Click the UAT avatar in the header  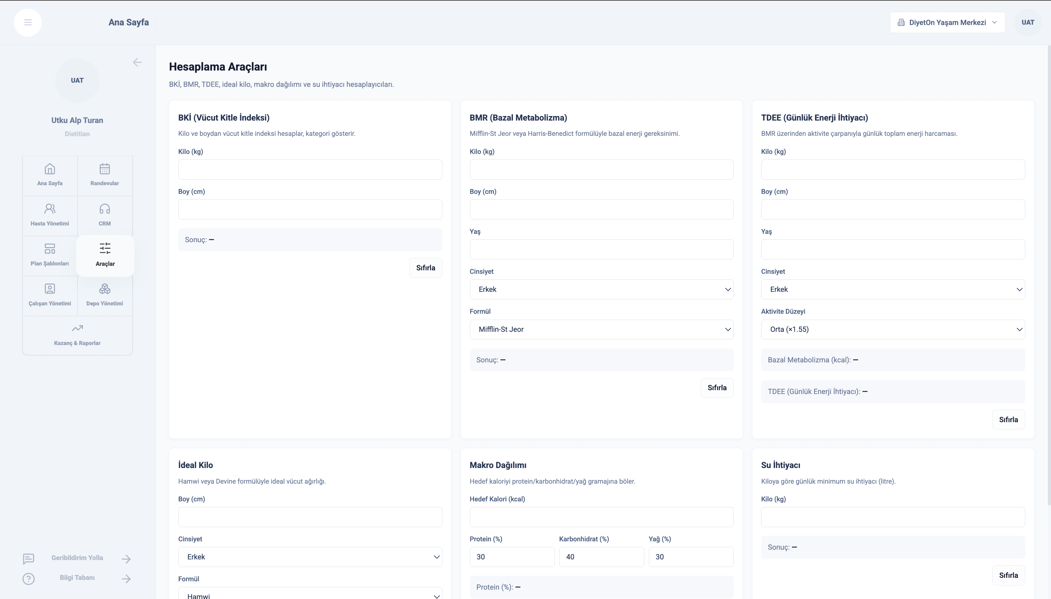pos(1028,22)
